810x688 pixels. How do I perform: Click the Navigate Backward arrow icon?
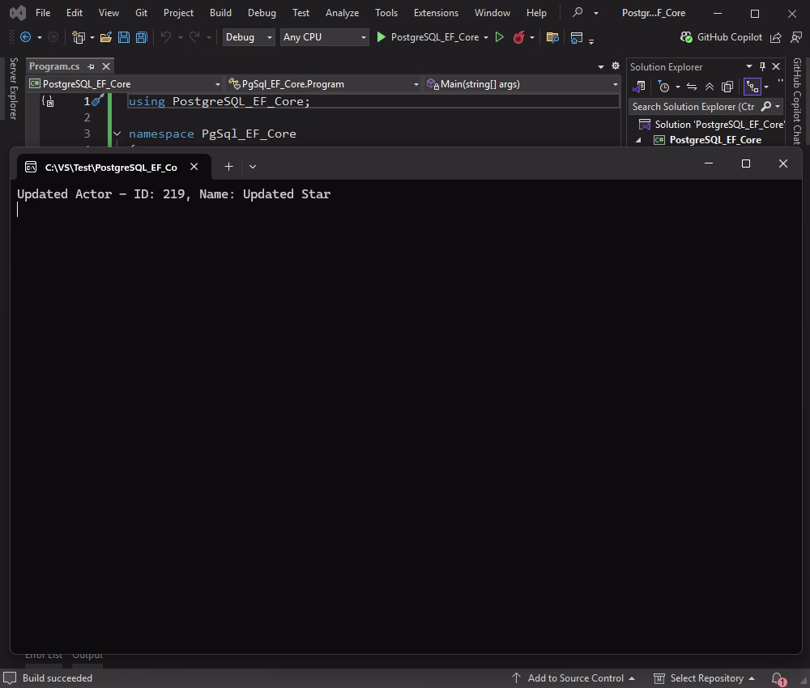(23, 37)
